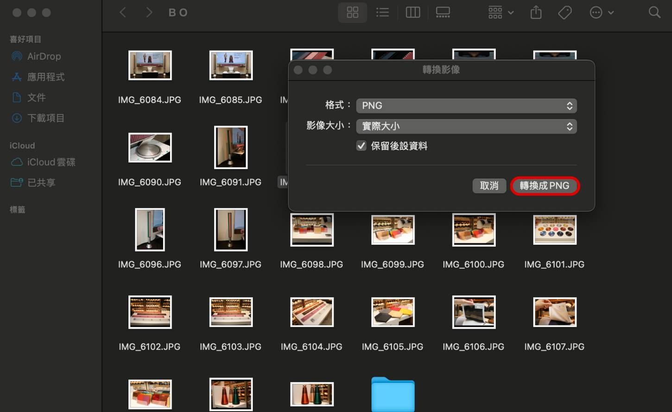The height and width of the screenshot is (412, 672).
Task: Select the IMG_6085.JPG thumbnail
Action: coord(231,65)
